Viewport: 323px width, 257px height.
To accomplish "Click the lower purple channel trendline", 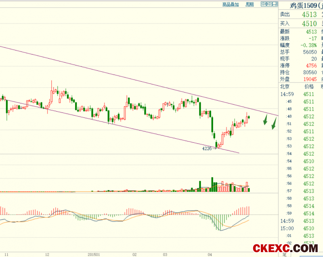I will point(121,126).
